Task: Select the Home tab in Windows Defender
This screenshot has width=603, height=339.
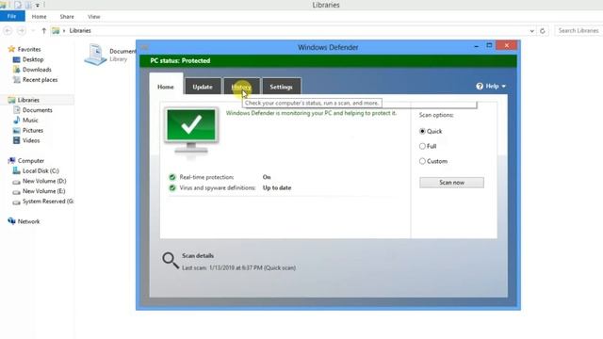Action: click(166, 87)
